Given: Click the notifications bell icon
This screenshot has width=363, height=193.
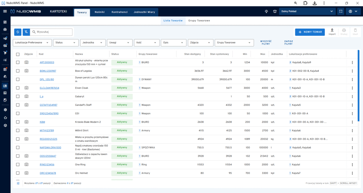Looking at the screenshot, I should pos(275,11).
